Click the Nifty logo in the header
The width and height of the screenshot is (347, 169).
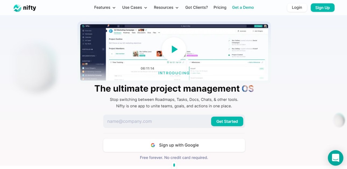tap(25, 8)
